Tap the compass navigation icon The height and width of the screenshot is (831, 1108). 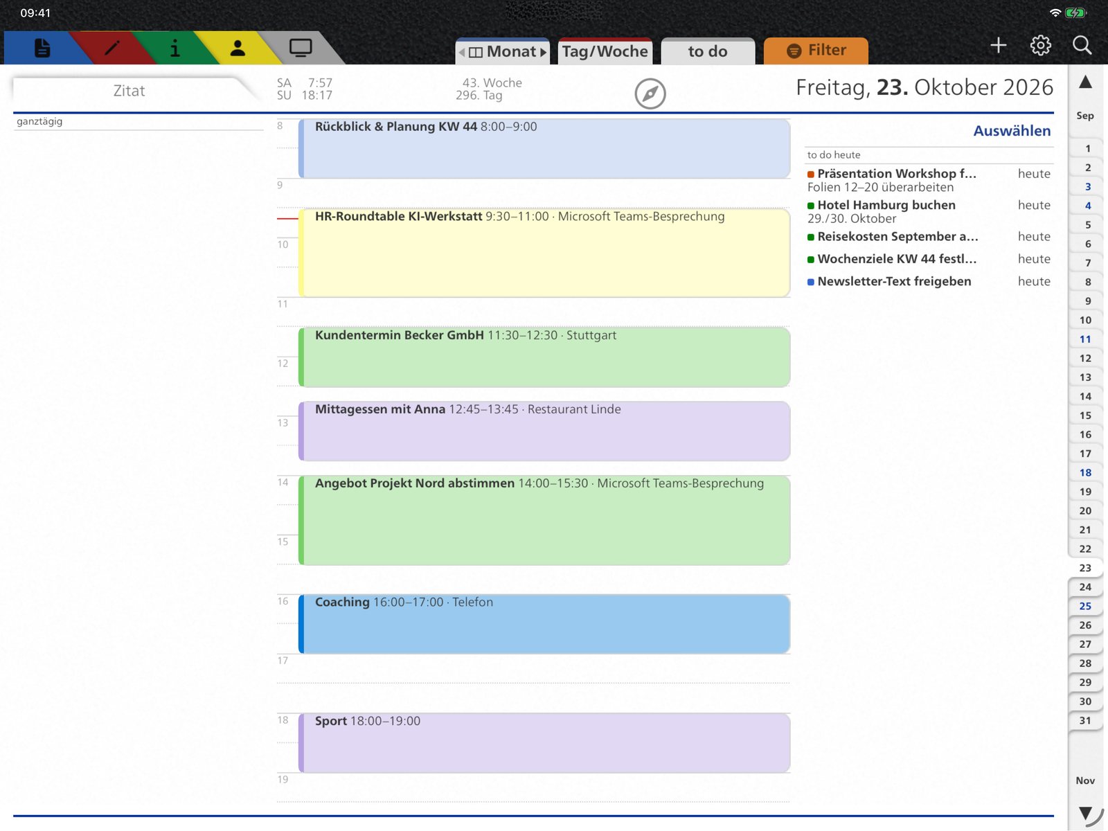pos(650,93)
